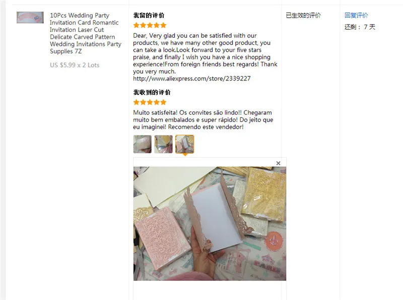Click the 还剩: 7 天 remaining time text
This screenshot has width=403, height=300.
[360, 27]
